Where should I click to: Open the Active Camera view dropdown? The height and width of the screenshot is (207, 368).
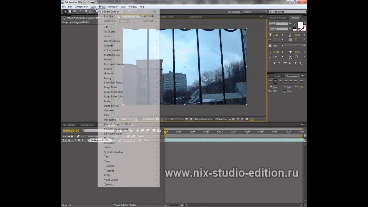(204, 119)
